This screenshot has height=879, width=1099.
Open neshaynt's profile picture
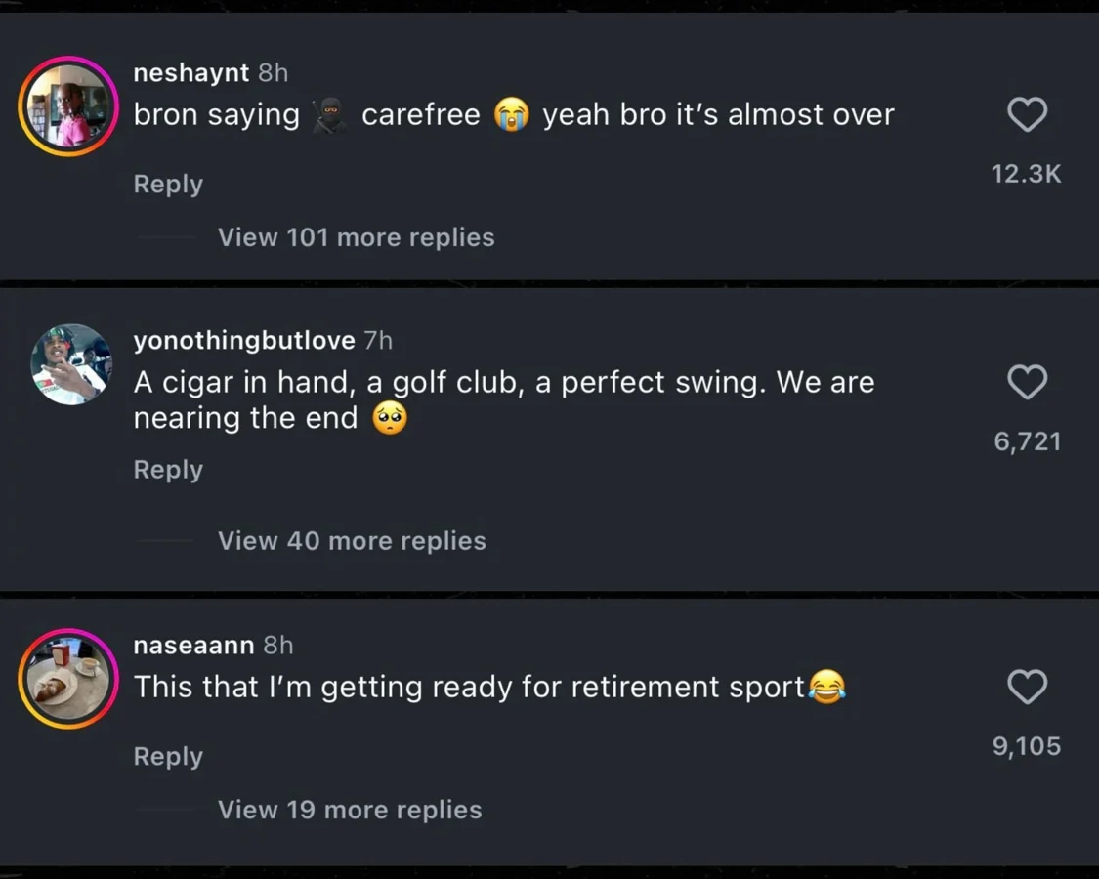tap(68, 106)
